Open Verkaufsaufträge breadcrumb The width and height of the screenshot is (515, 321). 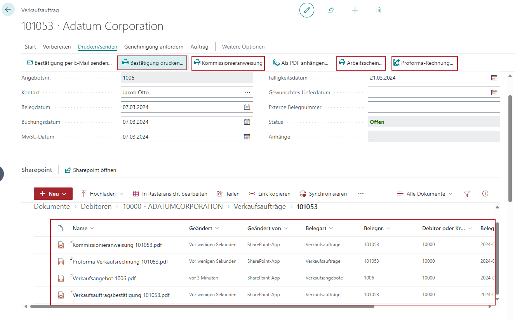coord(260,206)
